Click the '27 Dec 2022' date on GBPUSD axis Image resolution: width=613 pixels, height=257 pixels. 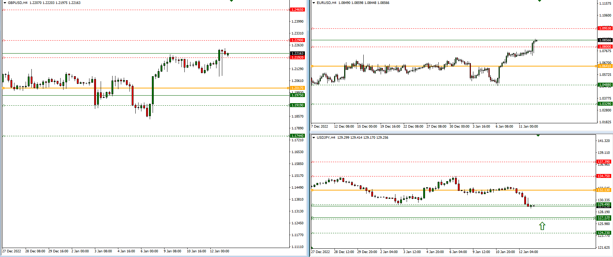12,251
